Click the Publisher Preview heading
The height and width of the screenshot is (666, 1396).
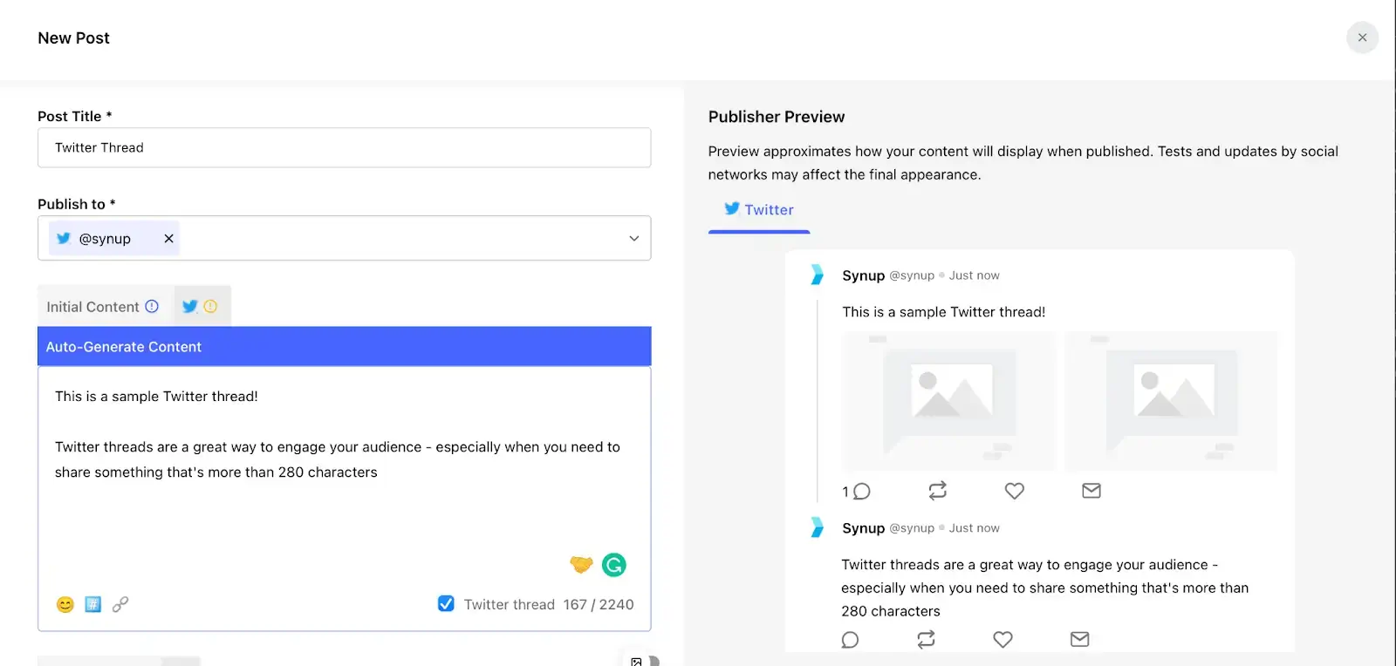(x=777, y=117)
